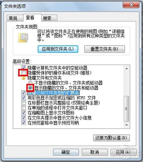Click 重置文件夹 button
This screenshot has width=143, height=162.
[x=104, y=49]
